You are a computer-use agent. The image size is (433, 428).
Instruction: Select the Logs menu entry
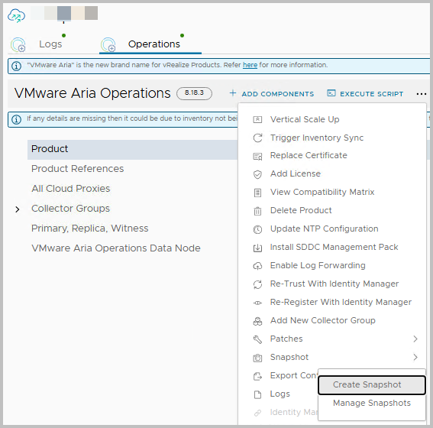point(280,394)
